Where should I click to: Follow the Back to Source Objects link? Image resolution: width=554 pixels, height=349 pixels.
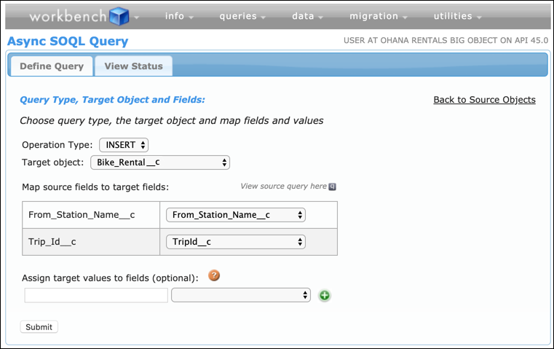484,100
